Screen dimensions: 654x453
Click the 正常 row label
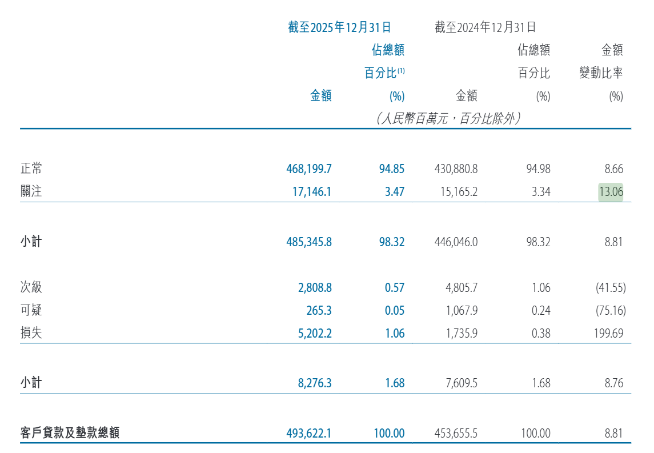coord(31,169)
